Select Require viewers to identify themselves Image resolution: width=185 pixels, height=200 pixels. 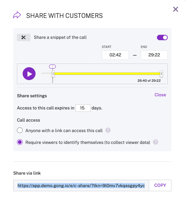point(20,142)
